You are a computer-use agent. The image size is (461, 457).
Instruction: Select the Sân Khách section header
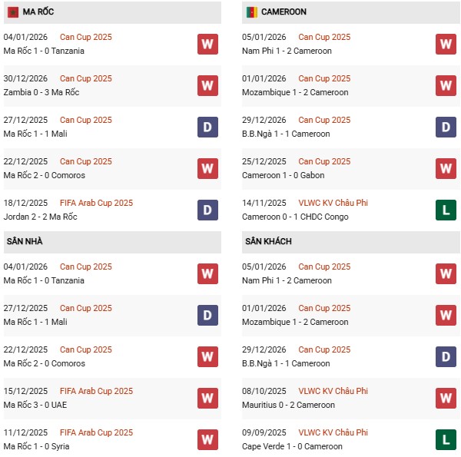(x=268, y=242)
